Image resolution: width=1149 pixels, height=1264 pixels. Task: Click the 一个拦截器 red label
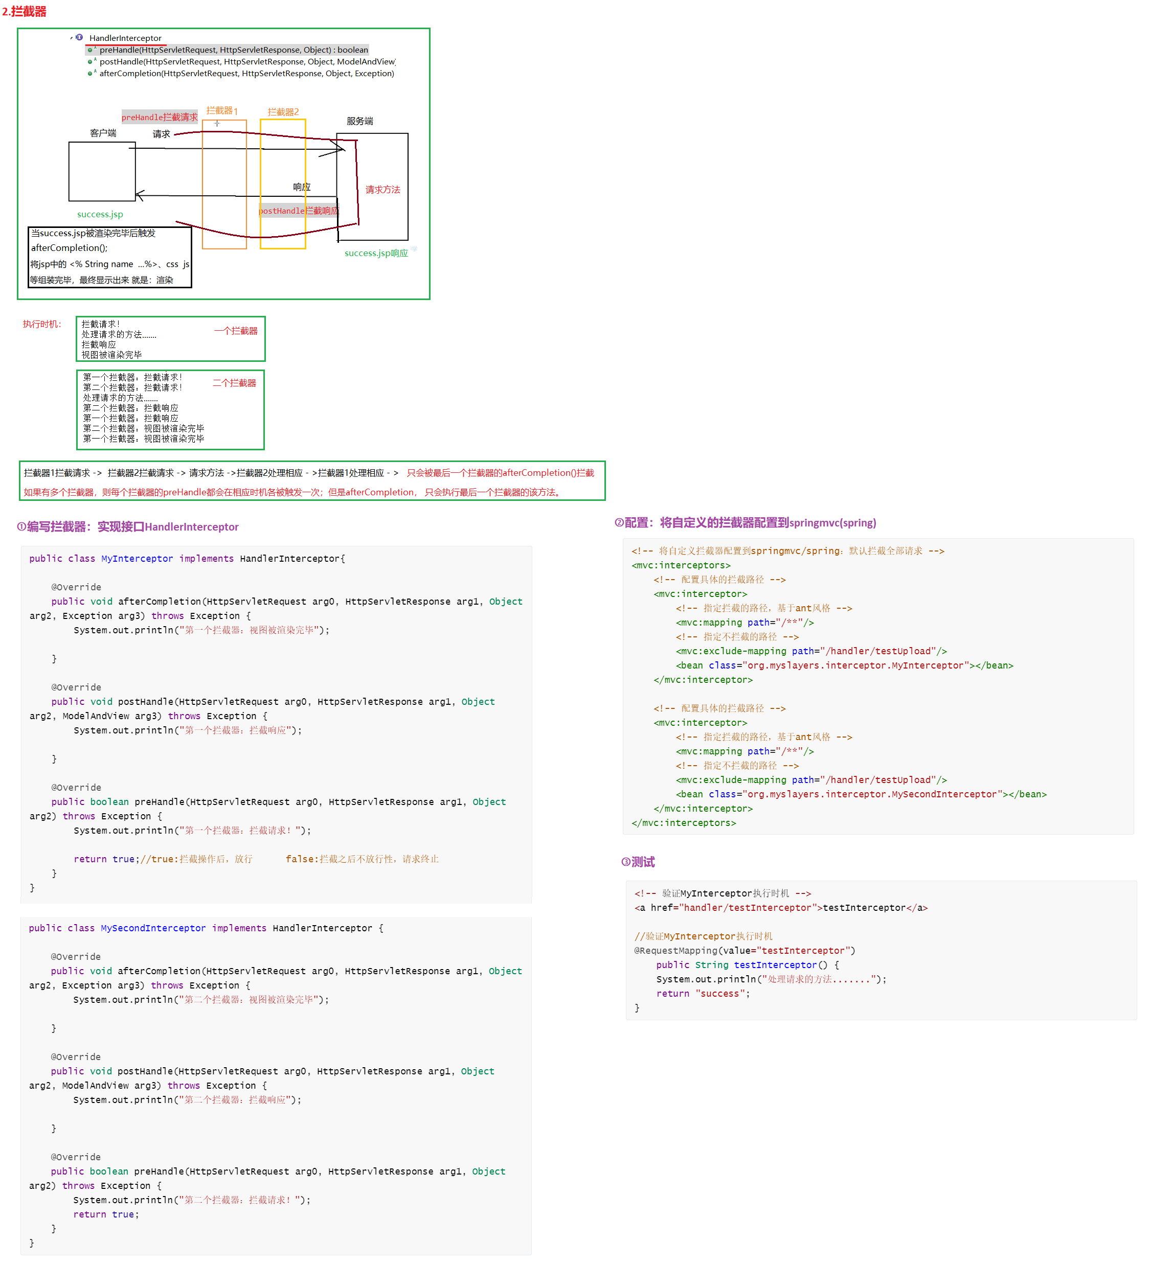pos(235,330)
